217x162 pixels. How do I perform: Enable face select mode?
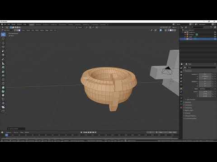[x=19, y=30]
